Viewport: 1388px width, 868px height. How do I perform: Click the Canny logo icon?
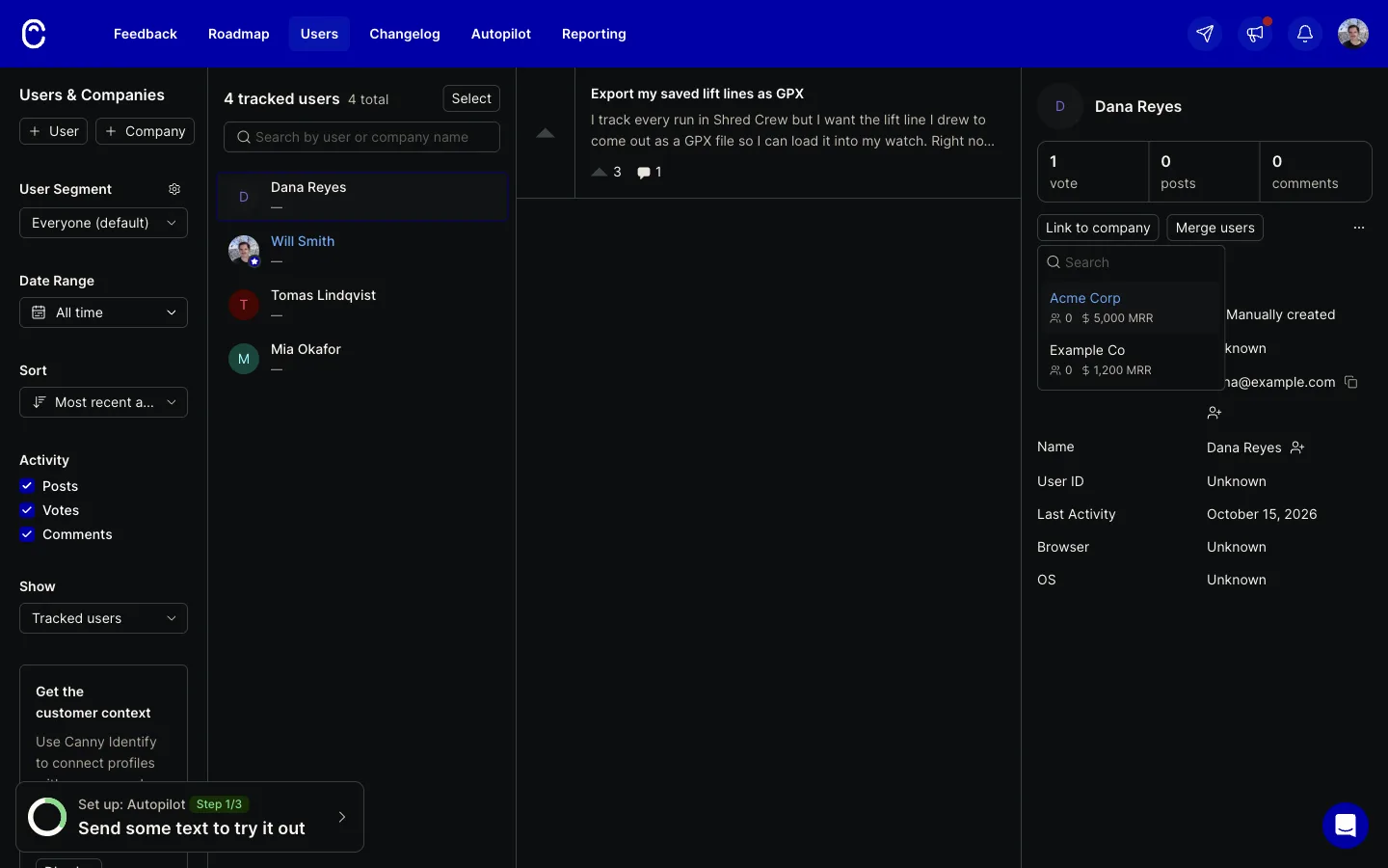pyautogui.click(x=34, y=34)
